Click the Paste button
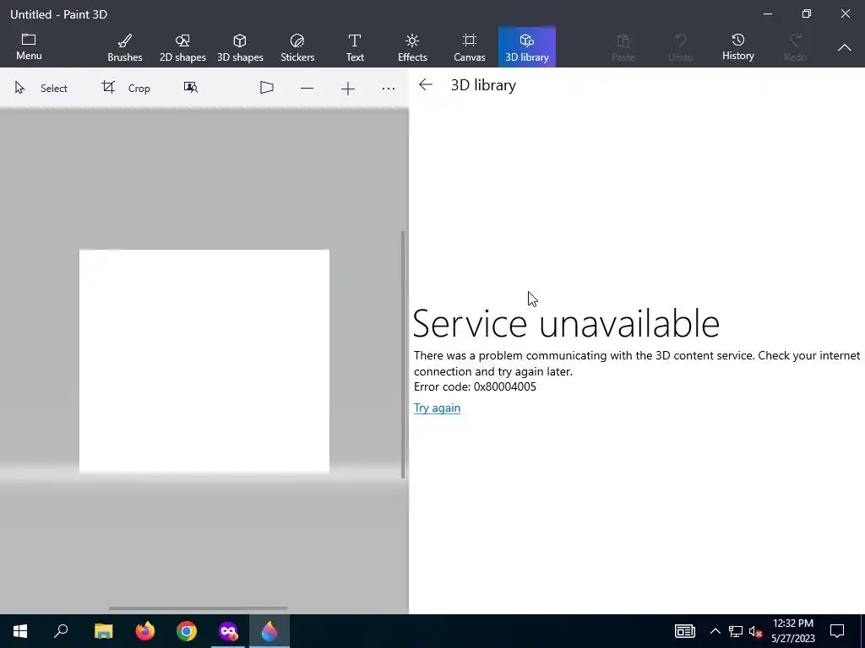 point(623,47)
